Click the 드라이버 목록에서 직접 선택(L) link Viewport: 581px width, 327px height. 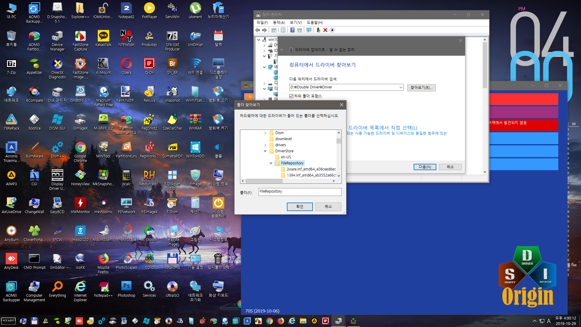383,128
